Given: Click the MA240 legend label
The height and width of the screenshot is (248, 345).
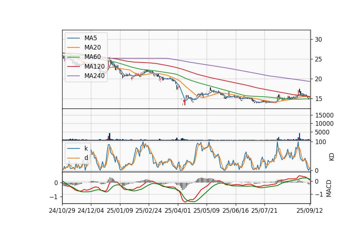Looking at the screenshot, I should coord(95,76).
